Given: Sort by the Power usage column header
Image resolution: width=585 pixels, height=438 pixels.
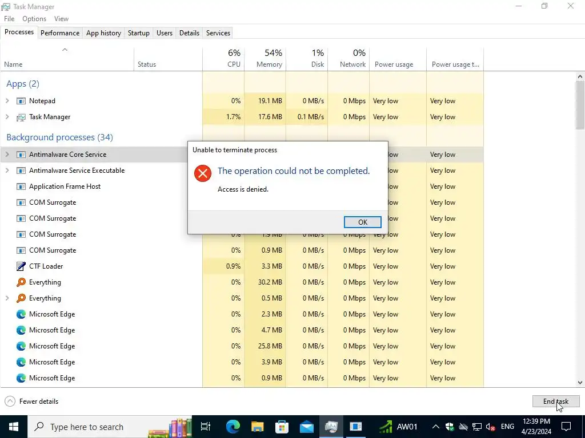Looking at the screenshot, I should [x=398, y=59].
